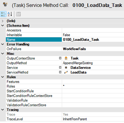Click the (Schema Item) category header
The height and width of the screenshot is (123, 124).
pyautogui.click(x=18, y=26)
